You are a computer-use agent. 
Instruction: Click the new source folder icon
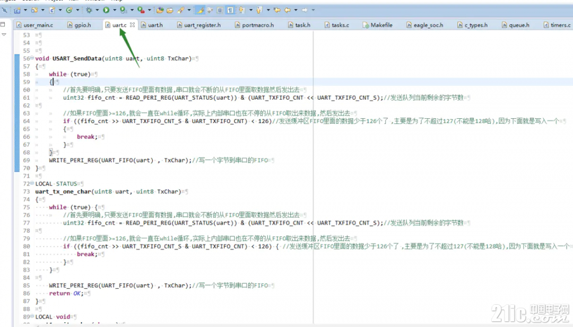click(x=34, y=10)
